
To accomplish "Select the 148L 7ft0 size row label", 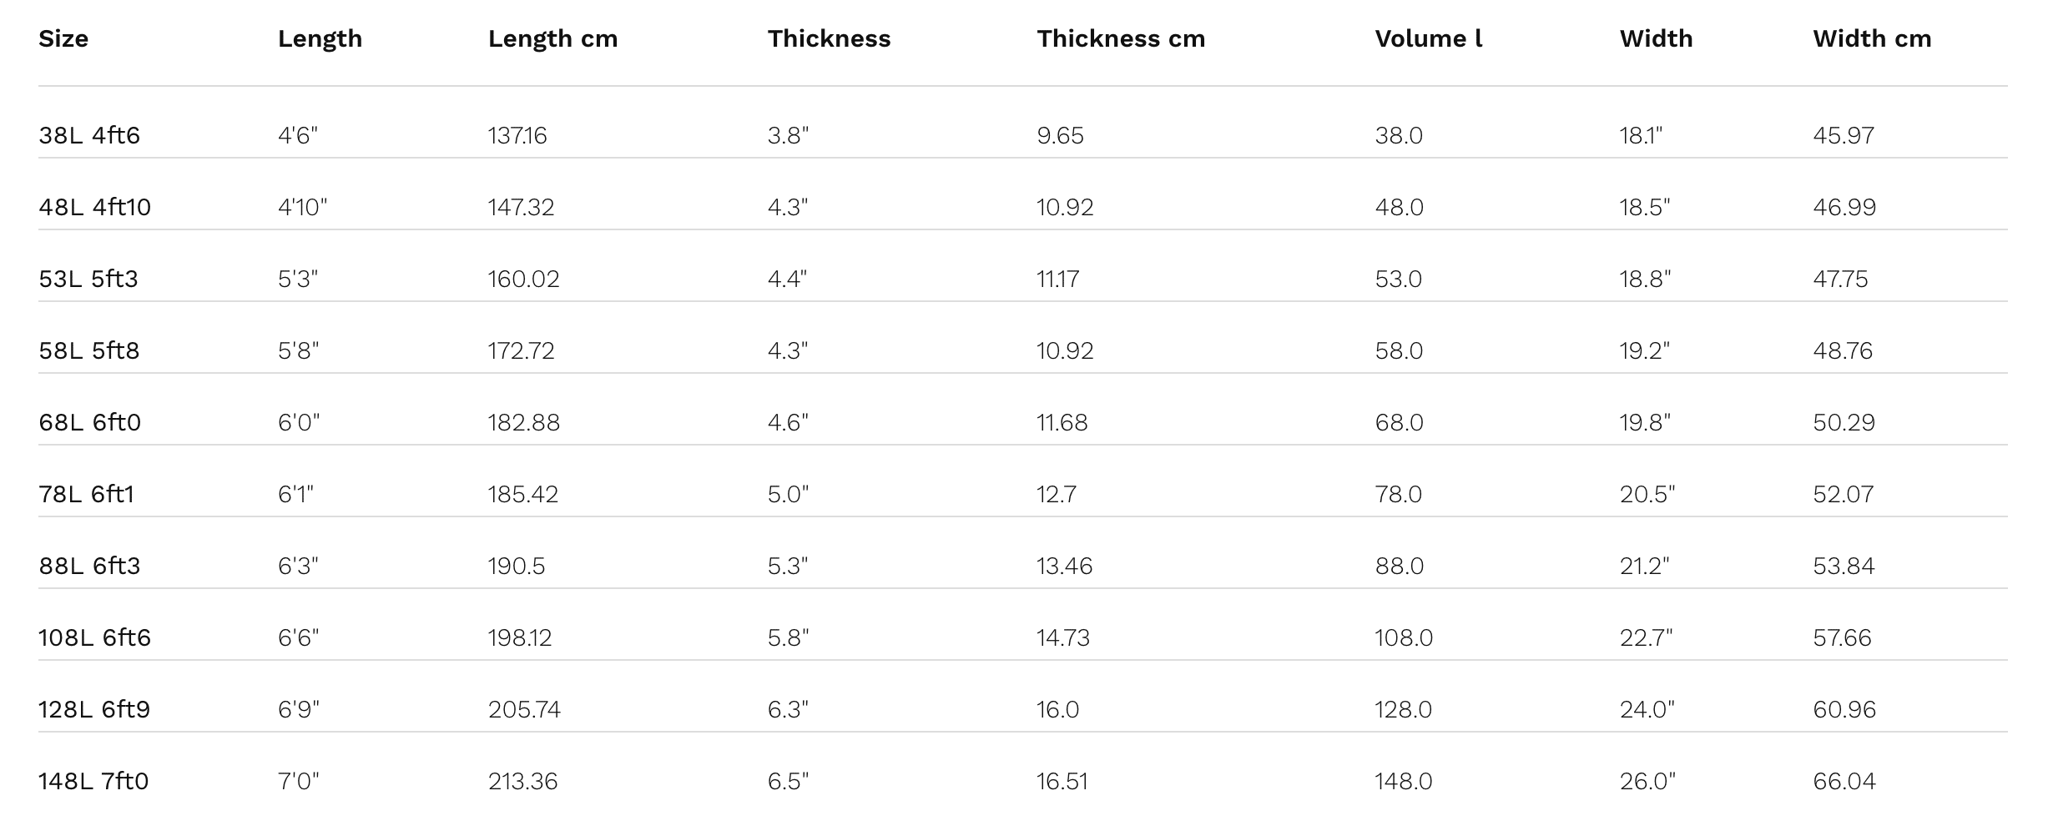I will [x=93, y=781].
